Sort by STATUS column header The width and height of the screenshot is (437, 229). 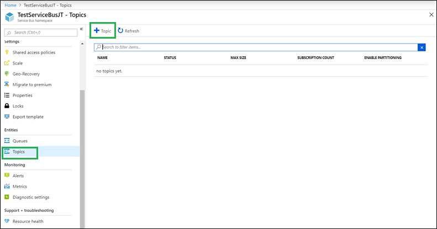coord(170,57)
